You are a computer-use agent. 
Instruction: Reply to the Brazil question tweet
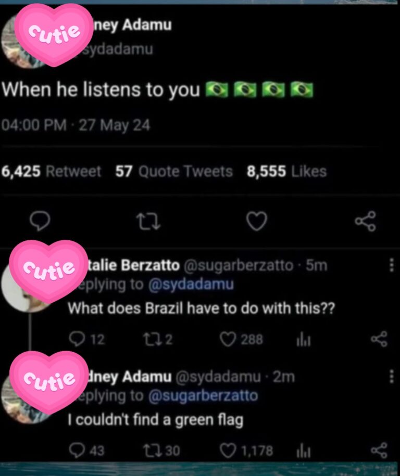tap(77, 340)
